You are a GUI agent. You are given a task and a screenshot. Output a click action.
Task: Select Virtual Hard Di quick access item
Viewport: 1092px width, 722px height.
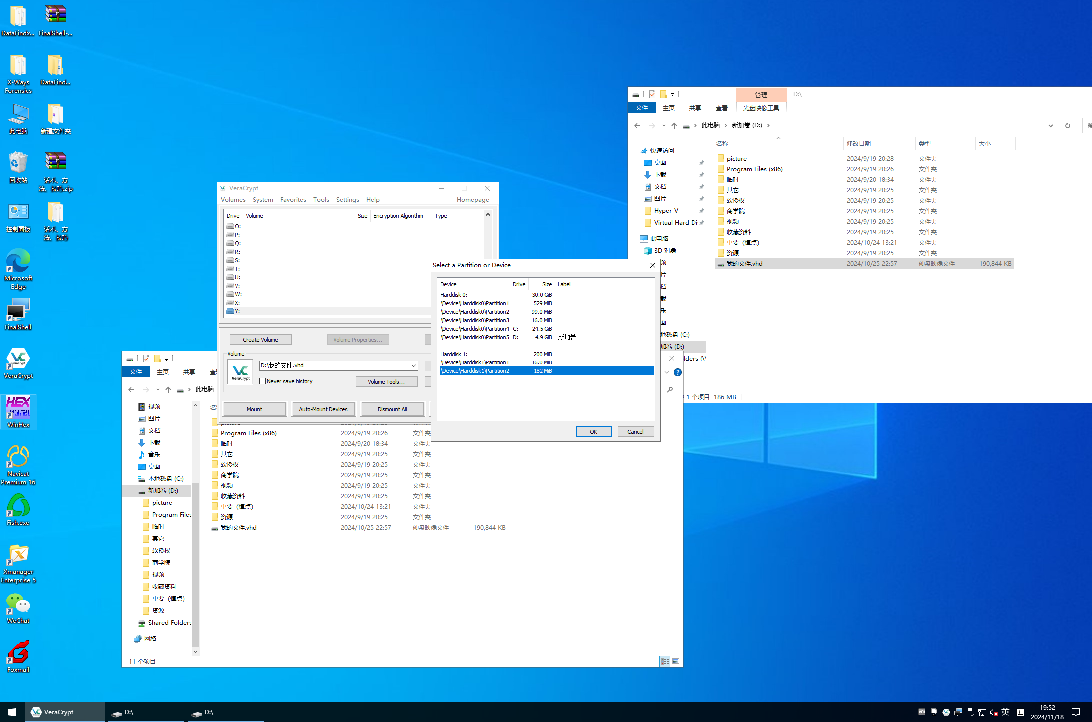[x=673, y=223]
